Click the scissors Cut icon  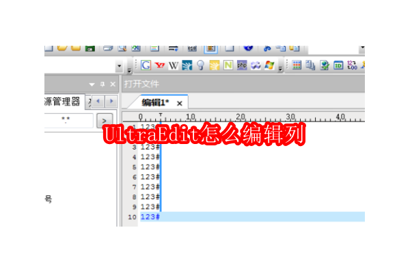click(x=267, y=48)
